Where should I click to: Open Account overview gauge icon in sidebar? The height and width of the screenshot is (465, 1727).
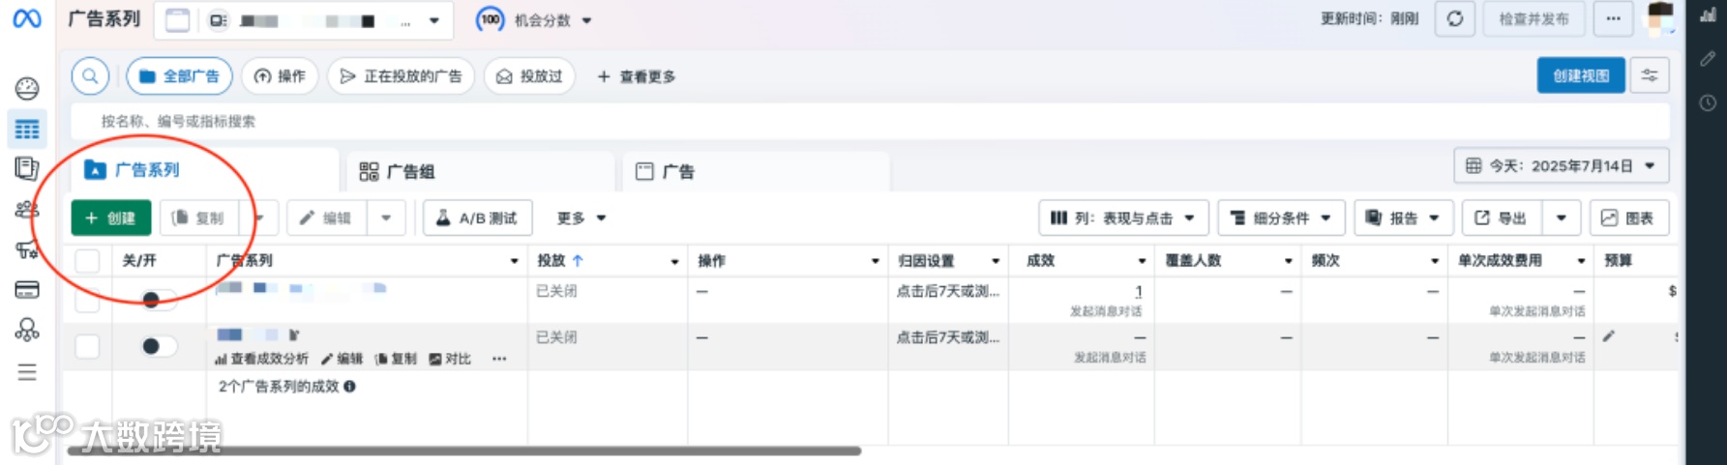click(x=27, y=88)
